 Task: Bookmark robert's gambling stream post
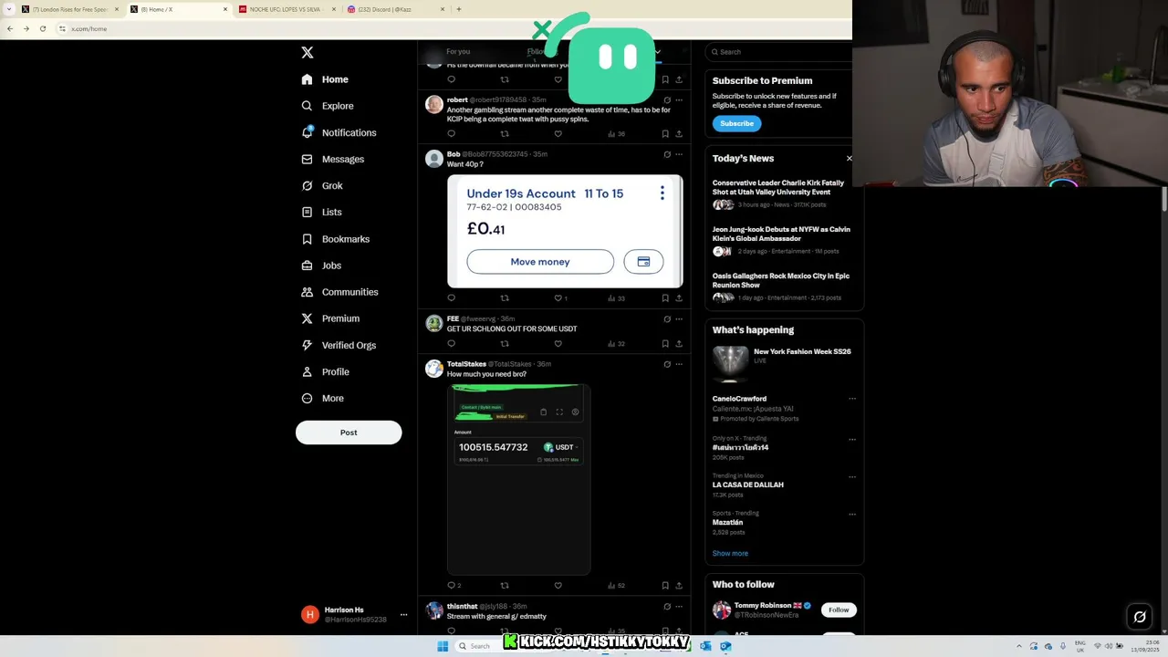pos(665,133)
